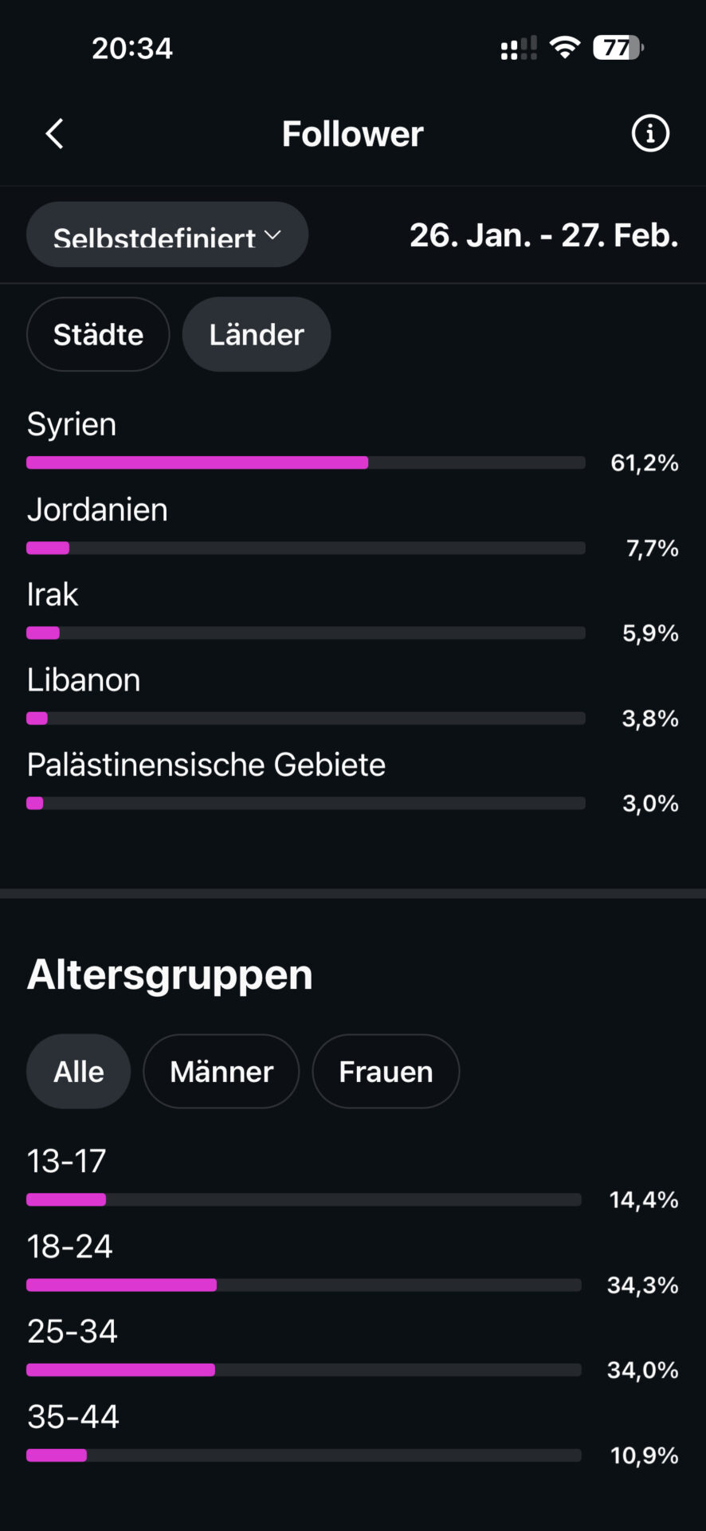Select the Alle age filter
Screen dimensions: 706x1531
click(x=78, y=1072)
